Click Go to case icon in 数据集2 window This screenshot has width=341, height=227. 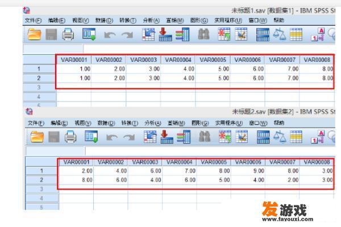(150, 137)
